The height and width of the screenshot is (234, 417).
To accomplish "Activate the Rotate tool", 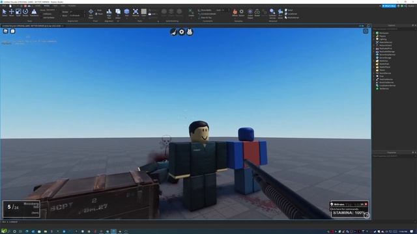I will click(x=25, y=12).
